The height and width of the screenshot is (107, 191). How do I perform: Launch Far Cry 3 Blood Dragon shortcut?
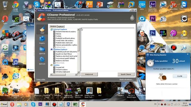click(131, 93)
